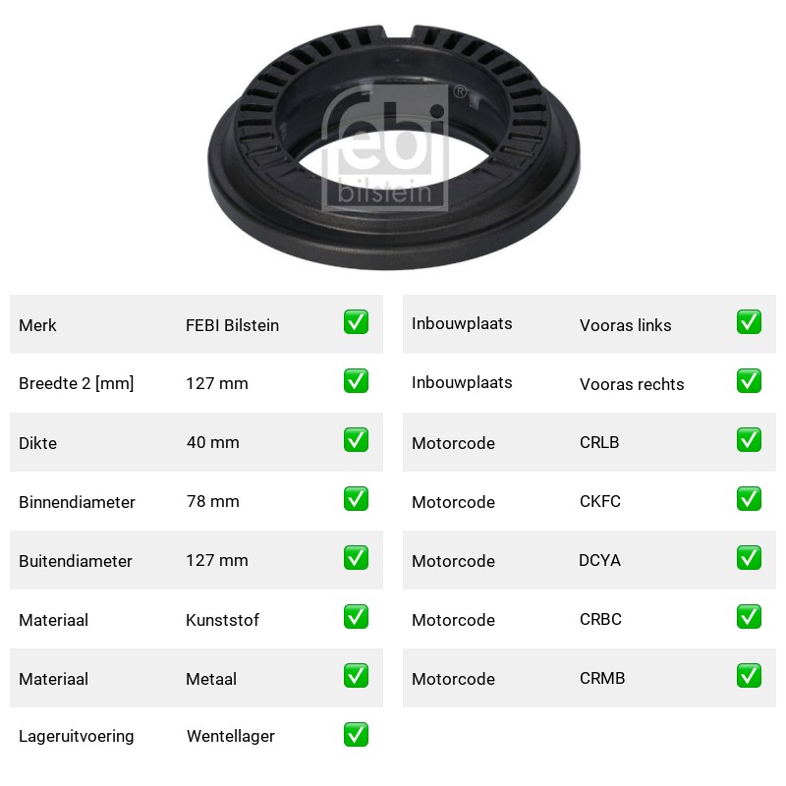Click the checkmark for Vooras links
This screenshot has width=786, height=786.
[x=749, y=322]
